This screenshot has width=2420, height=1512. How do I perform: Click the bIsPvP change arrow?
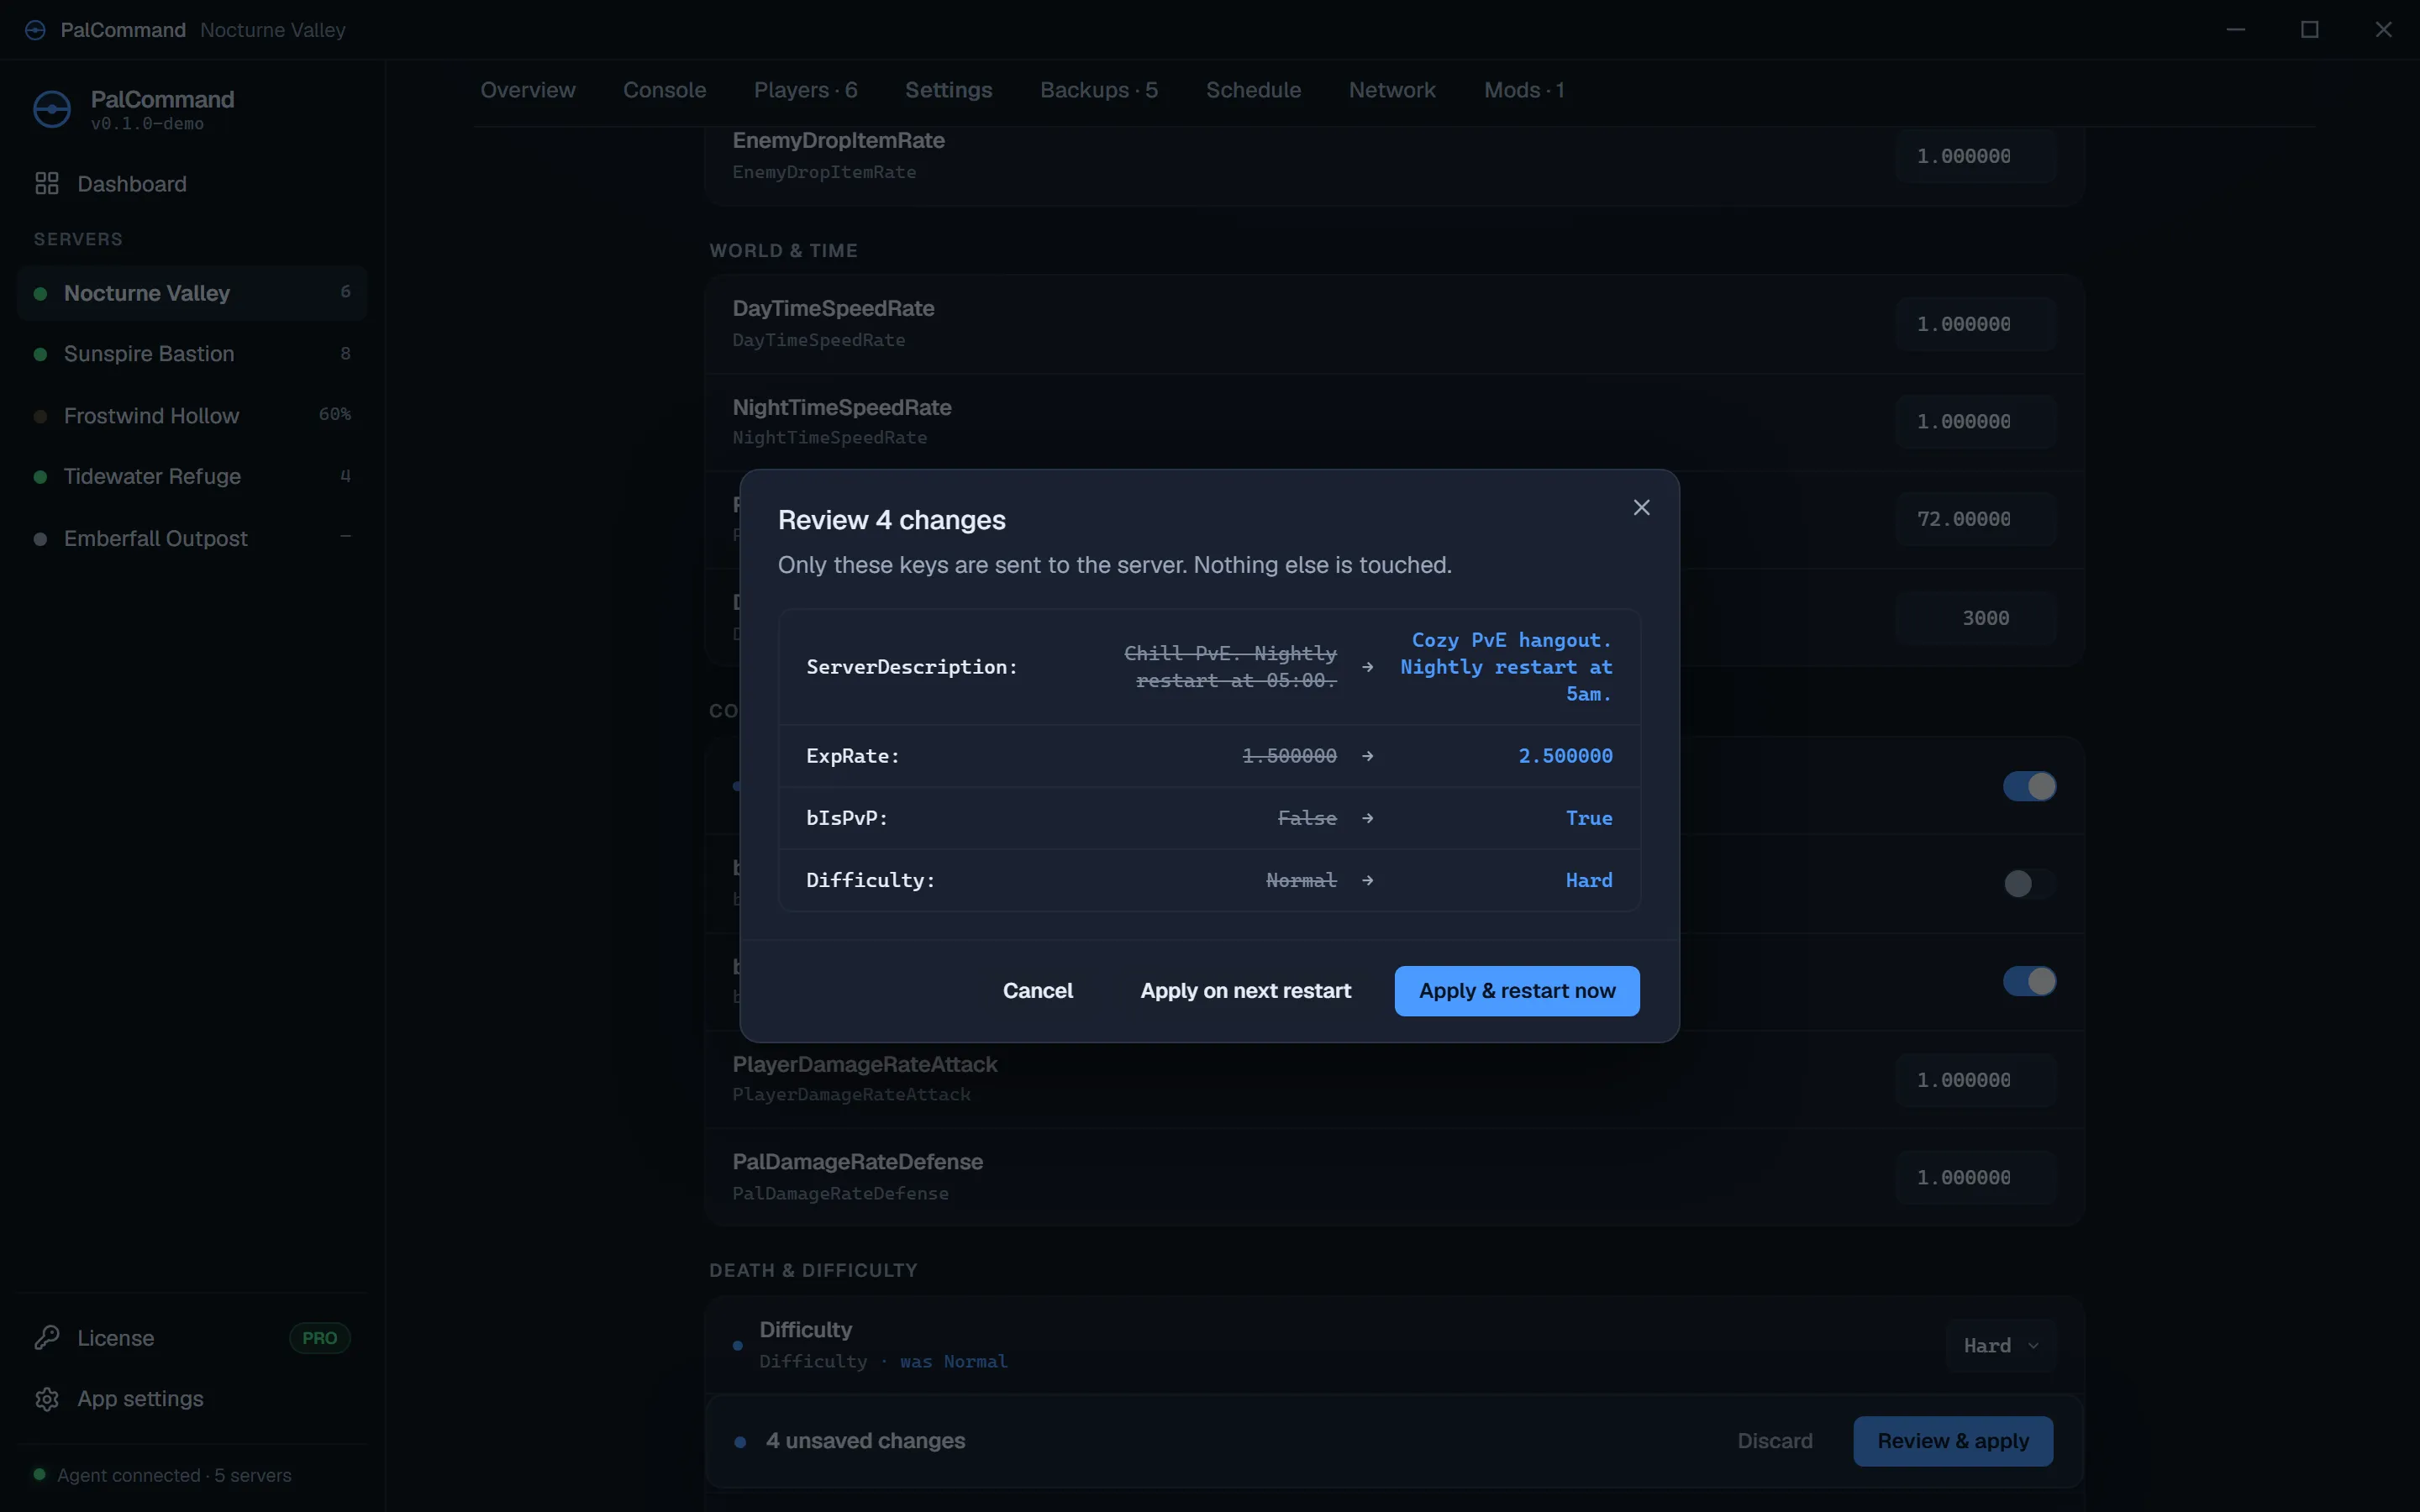pos(1368,818)
